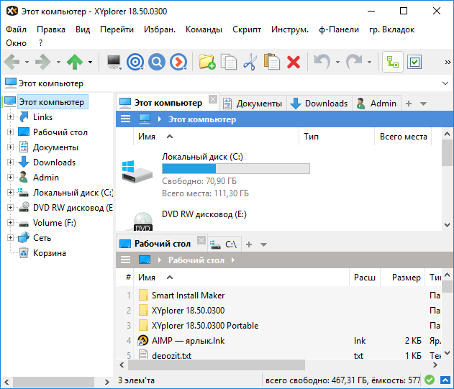
Task: Select the Smart Install Maker folder
Action: [188, 296]
